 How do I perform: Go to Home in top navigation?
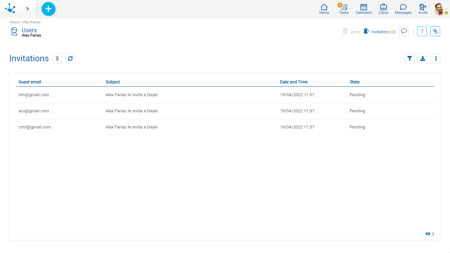(324, 9)
